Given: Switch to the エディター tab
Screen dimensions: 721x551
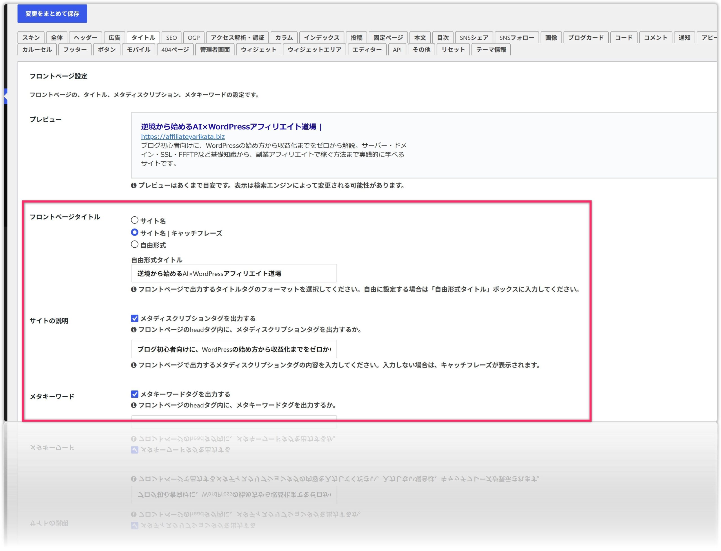Looking at the screenshot, I should 367,50.
